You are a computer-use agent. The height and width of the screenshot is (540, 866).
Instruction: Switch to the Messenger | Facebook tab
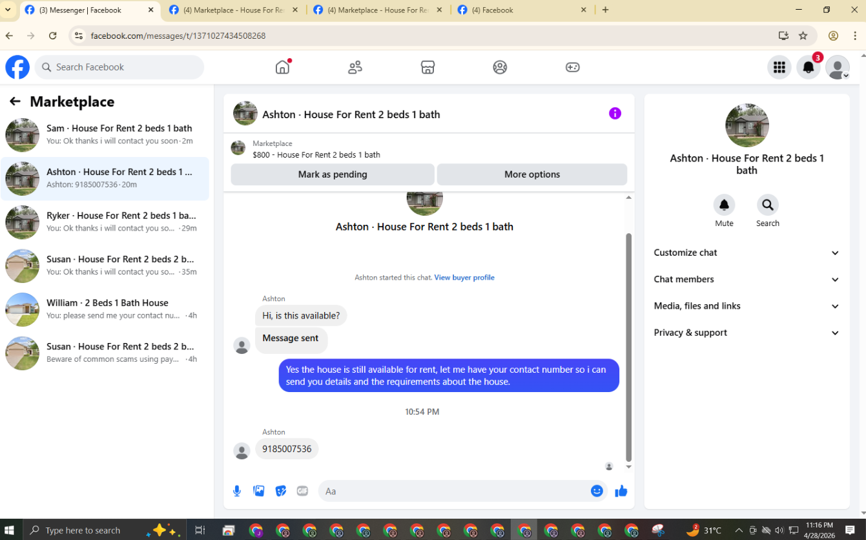click(x=90, y=10)
